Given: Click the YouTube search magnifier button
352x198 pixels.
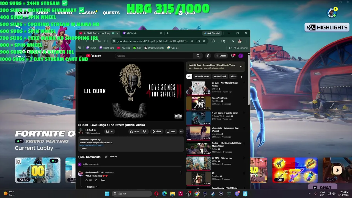Looking at the screenshot, I should 198,56.
